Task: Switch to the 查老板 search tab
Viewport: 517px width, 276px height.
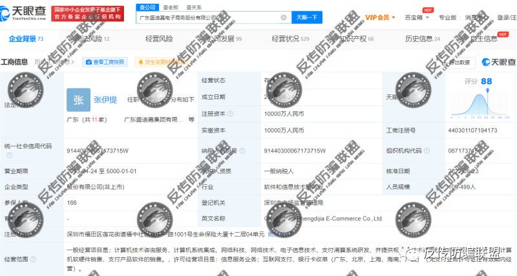Action: pos(171,7)
